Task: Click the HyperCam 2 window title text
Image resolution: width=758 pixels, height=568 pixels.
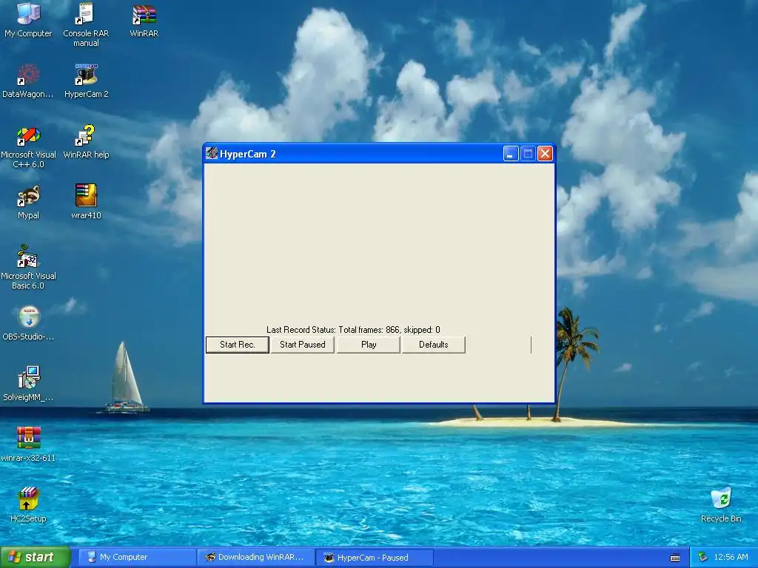Action: pyautogui.click(x=247, y=154)
